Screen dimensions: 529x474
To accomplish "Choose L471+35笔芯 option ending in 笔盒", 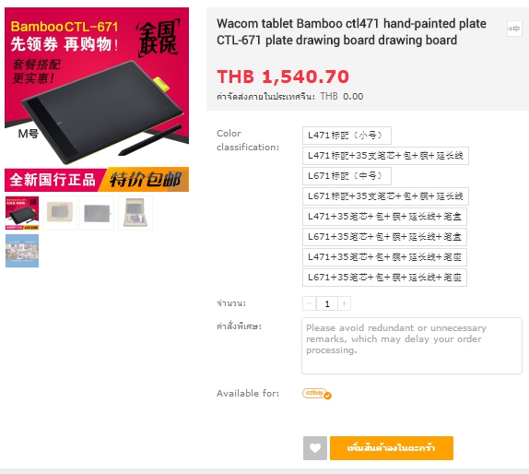I will click(x=384, y=217).
